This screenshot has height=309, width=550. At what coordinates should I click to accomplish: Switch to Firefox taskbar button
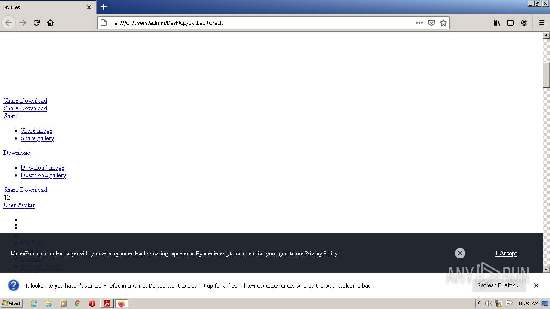pos(122,303)
